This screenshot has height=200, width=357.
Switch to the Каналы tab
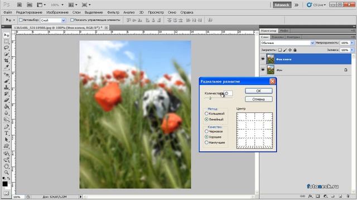coord(278,37)
